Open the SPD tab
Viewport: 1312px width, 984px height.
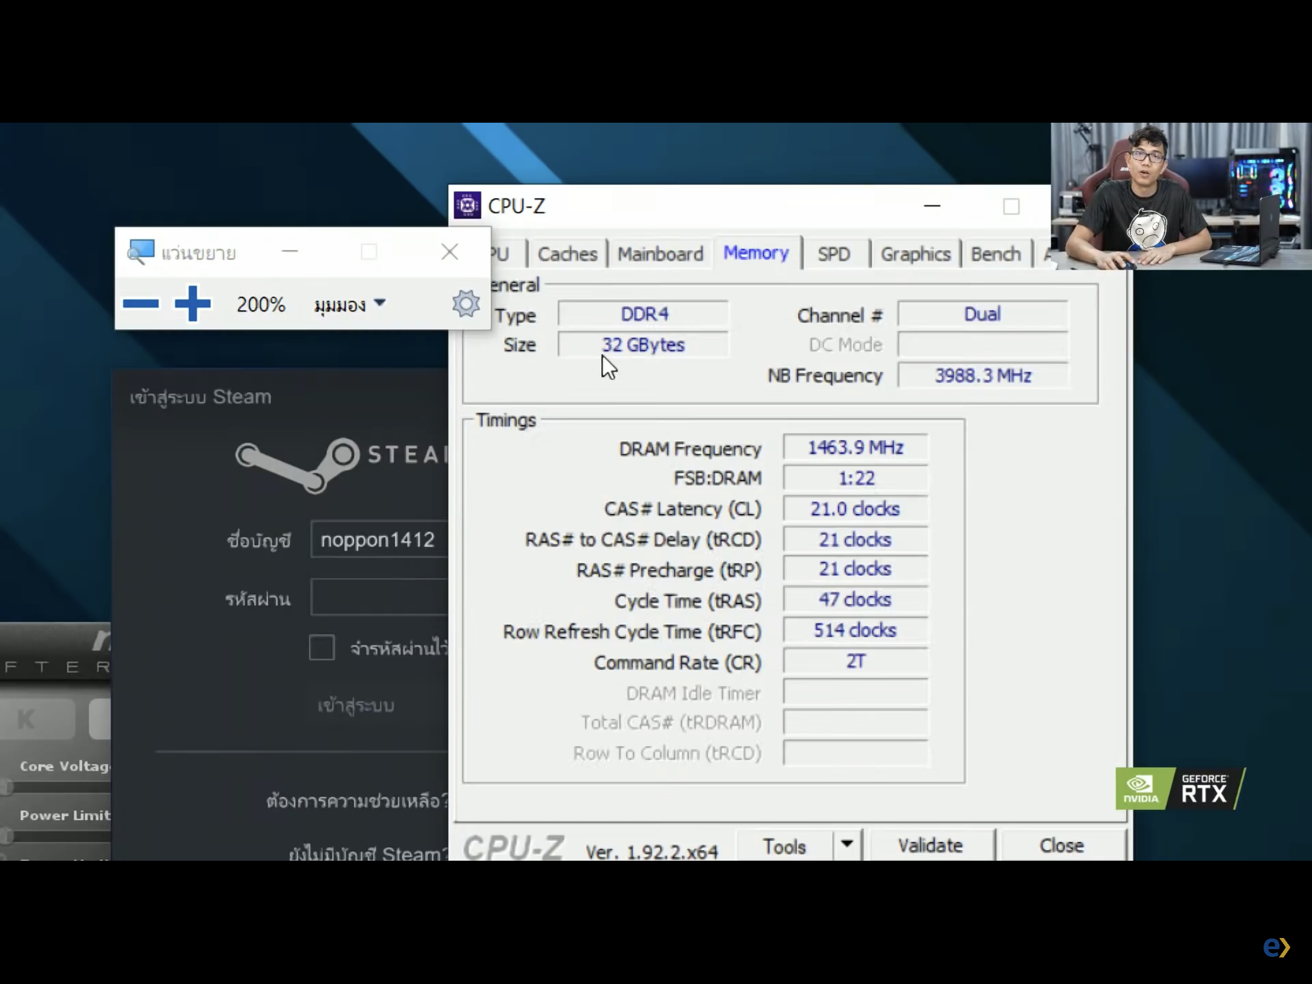tap(834, 254)
